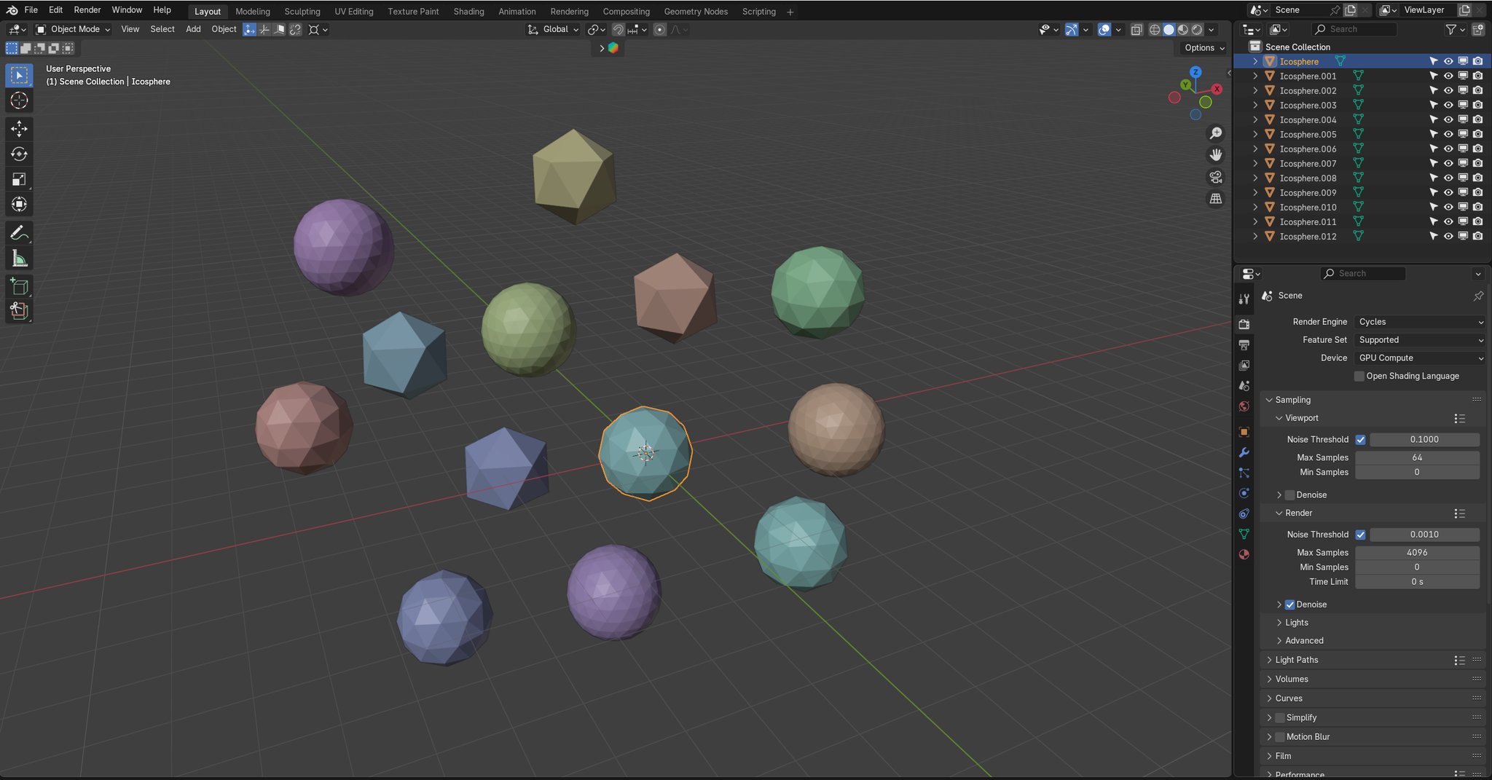Disable the Denoise checkbox under Render

coord(1290,604)
